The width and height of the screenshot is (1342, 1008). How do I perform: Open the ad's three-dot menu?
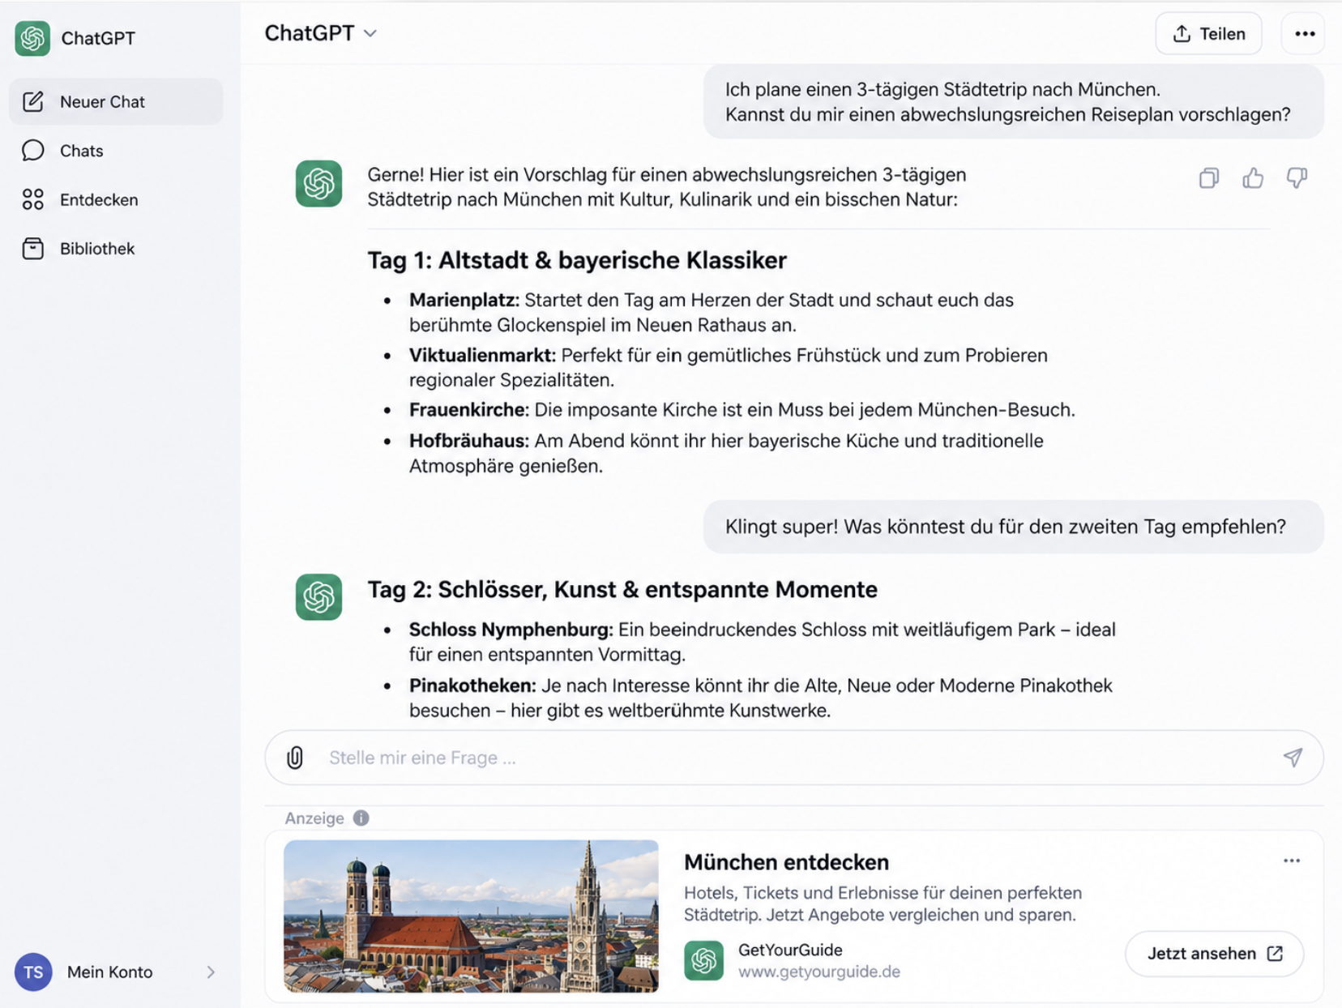click(x=1292, y=861)
